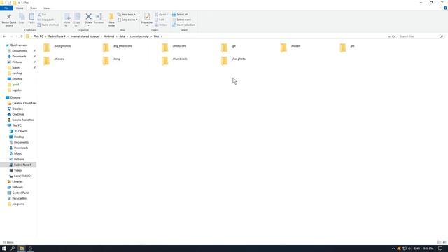Open Control Panel in the navigation pane
This screenshot has width=448, height=252.
point(18,192)
